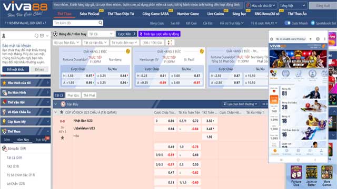Open the RNG Keno/Xổ số tab
The width and height of the screenshot is (337, 189).
(267, 14)
